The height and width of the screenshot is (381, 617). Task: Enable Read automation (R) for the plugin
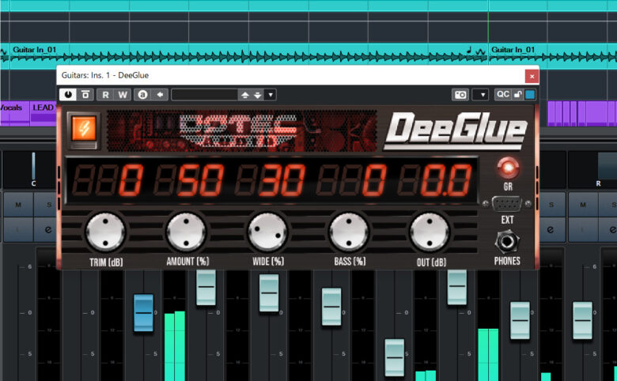pos(105,94)
